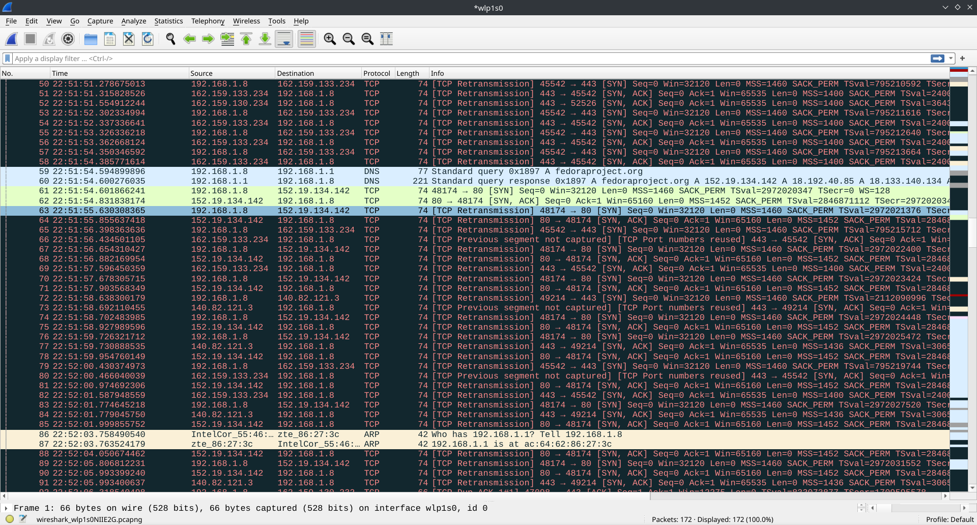The width and height of the screenshot is (977, 525).
Task: Reload this capture file
Action: (x=148, y=39)
